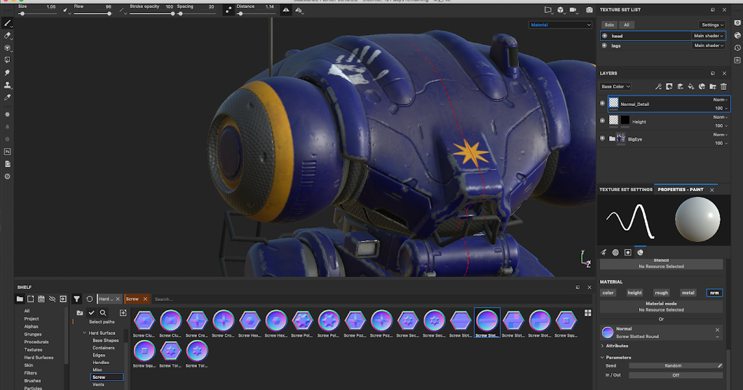This screenshot has height=390, width=743.
Task: Open the Base Color channel dropdown
Action: click(x=615, y=86)
